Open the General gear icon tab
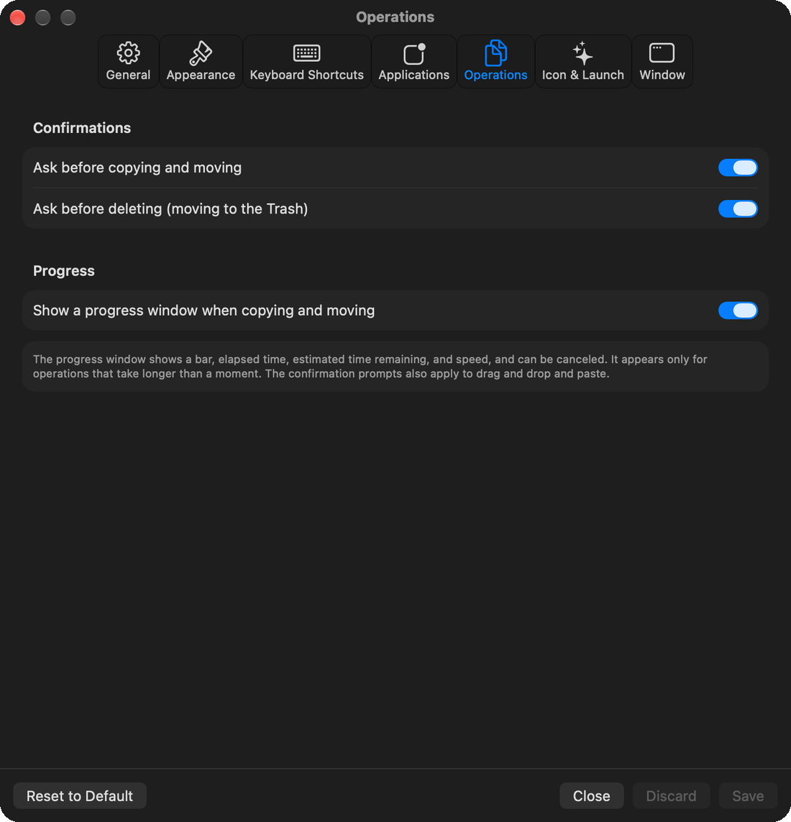Viewport: 791px width, 822px height. coord(128,53)
